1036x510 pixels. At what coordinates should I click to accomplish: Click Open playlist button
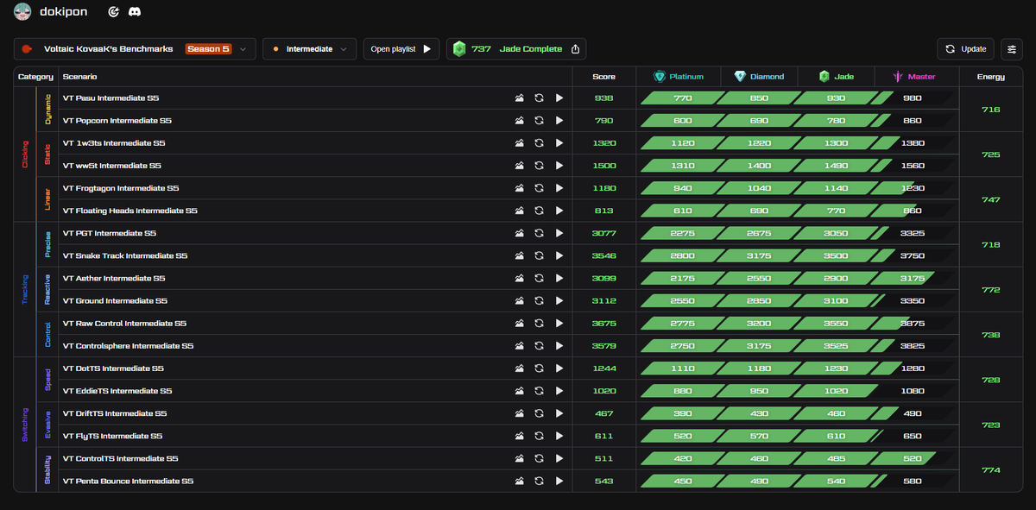pyautogui.click(x=401, y=49)
